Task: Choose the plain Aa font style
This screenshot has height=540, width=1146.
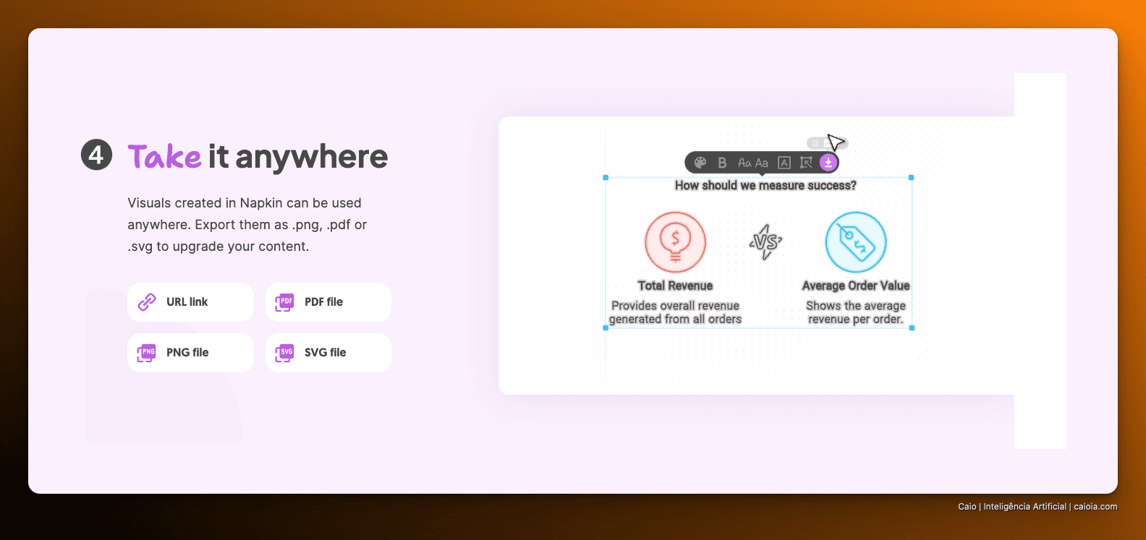Action: pyautogui.click(x=761, y=163)
